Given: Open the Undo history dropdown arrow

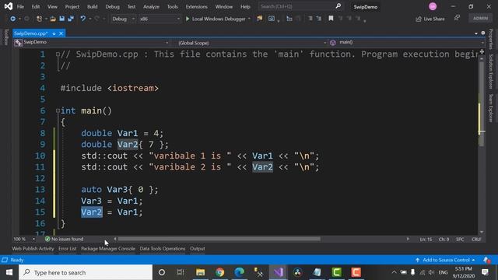Looking at the screenshot, I should (90, 19).
